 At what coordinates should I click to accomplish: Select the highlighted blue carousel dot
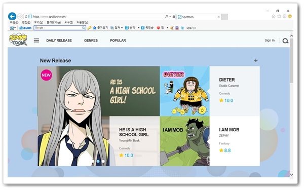pos(98,161)
